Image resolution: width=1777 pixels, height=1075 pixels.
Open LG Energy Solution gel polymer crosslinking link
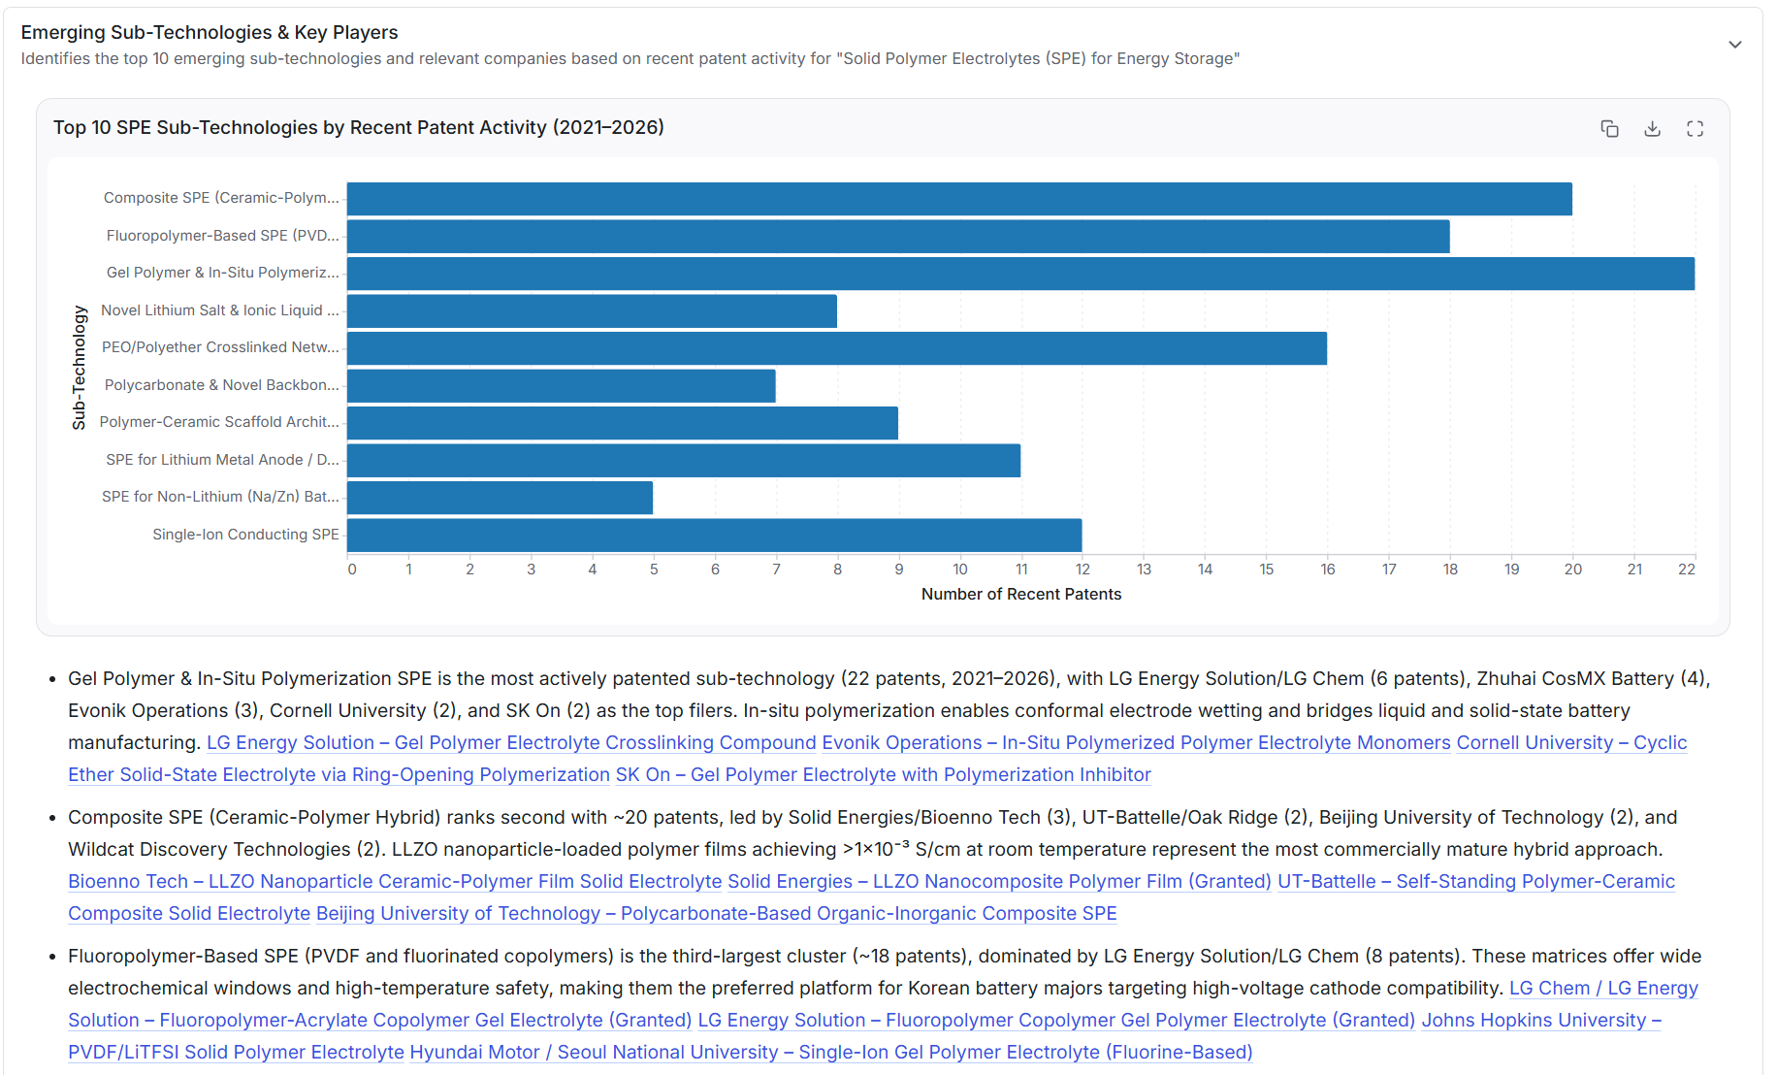pos(511,742)
